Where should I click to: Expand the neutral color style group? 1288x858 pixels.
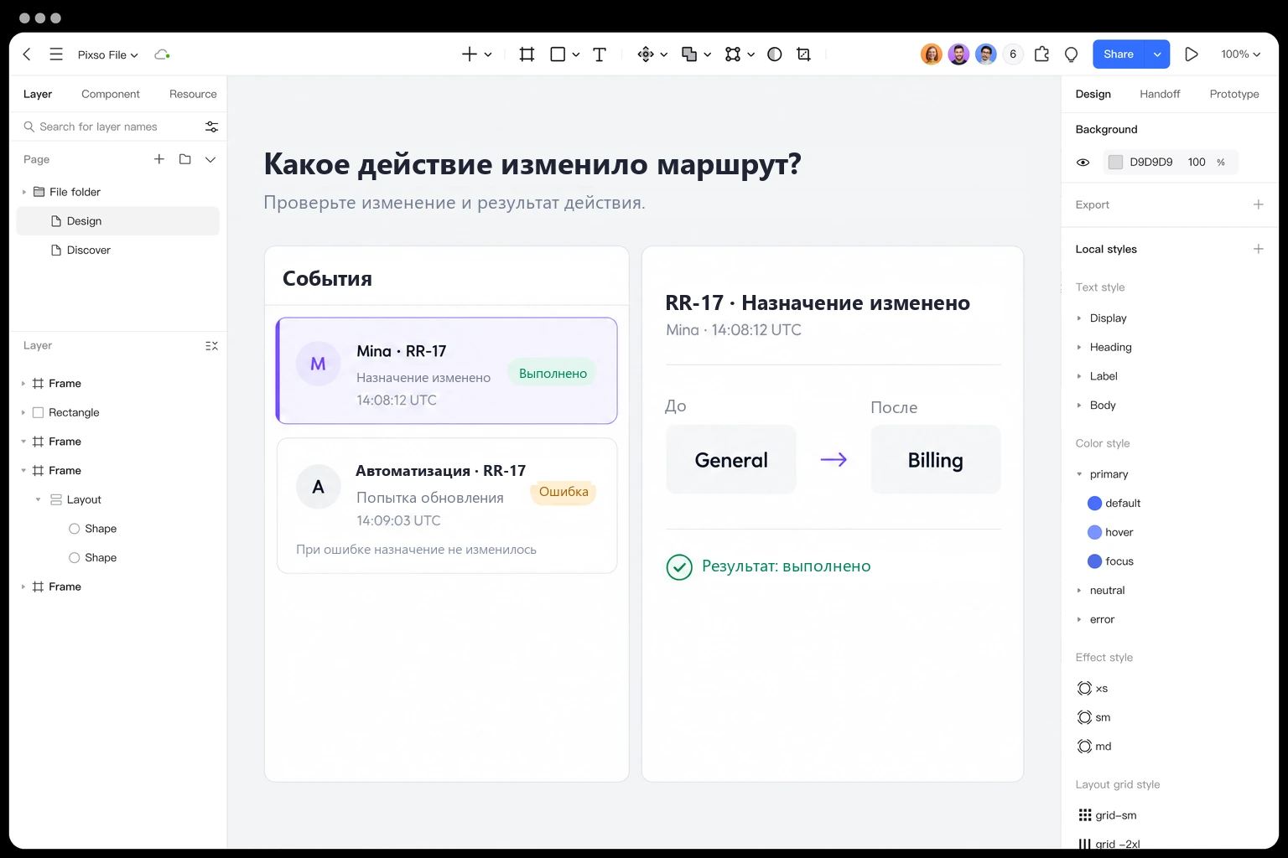[1079, 591]
